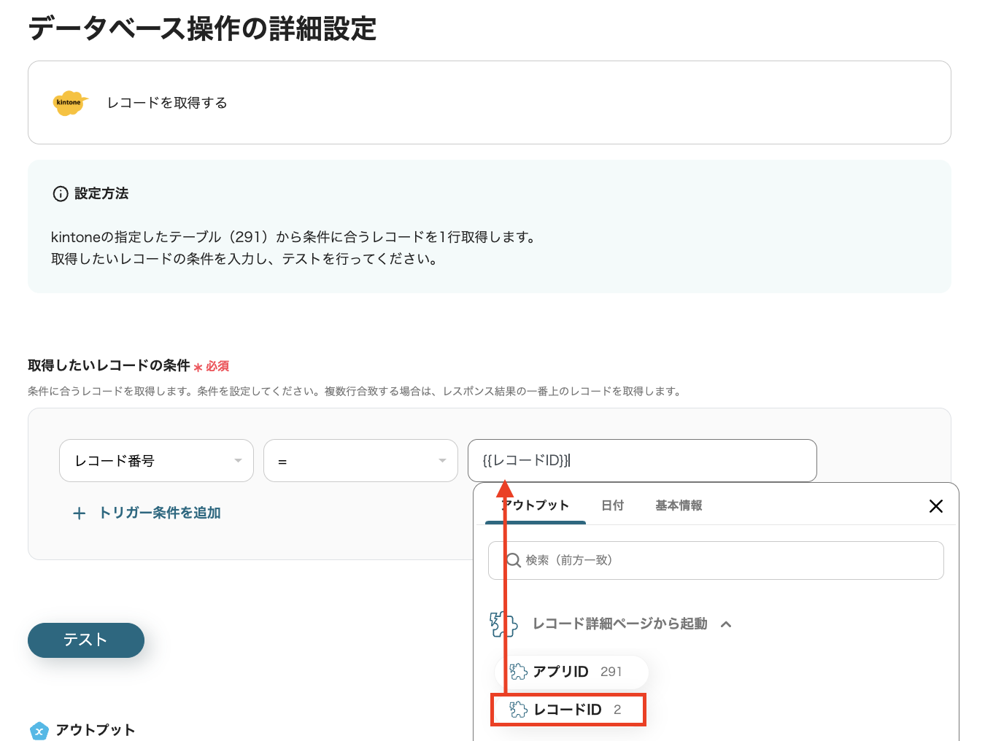Click the データベース操作の詳細設定 page title
This screenshot has width=985, height=741.
pos(202,29)
